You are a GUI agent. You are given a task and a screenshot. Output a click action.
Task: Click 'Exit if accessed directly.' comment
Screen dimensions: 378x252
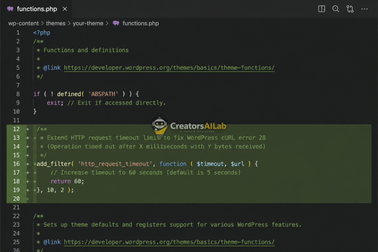tap(122, 103)
